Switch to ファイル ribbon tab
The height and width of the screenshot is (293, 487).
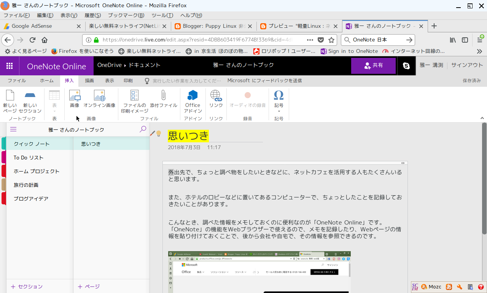17,81
